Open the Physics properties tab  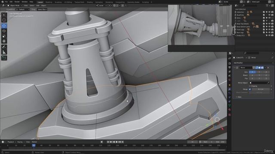tap(229, 98)
